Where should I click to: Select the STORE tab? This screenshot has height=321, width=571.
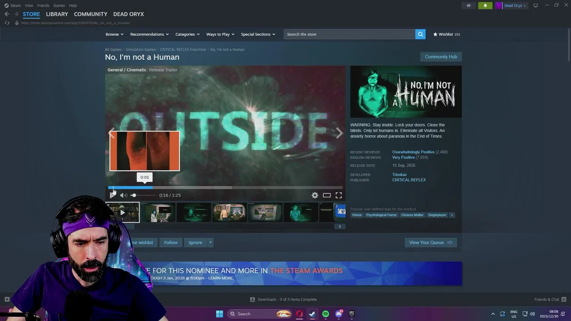(31, 14)
